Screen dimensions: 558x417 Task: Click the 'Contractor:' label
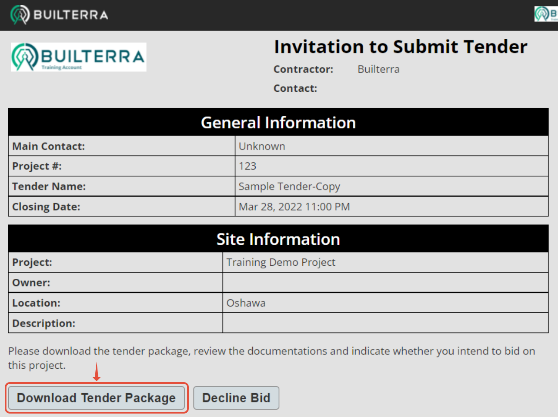coord(304,69)
